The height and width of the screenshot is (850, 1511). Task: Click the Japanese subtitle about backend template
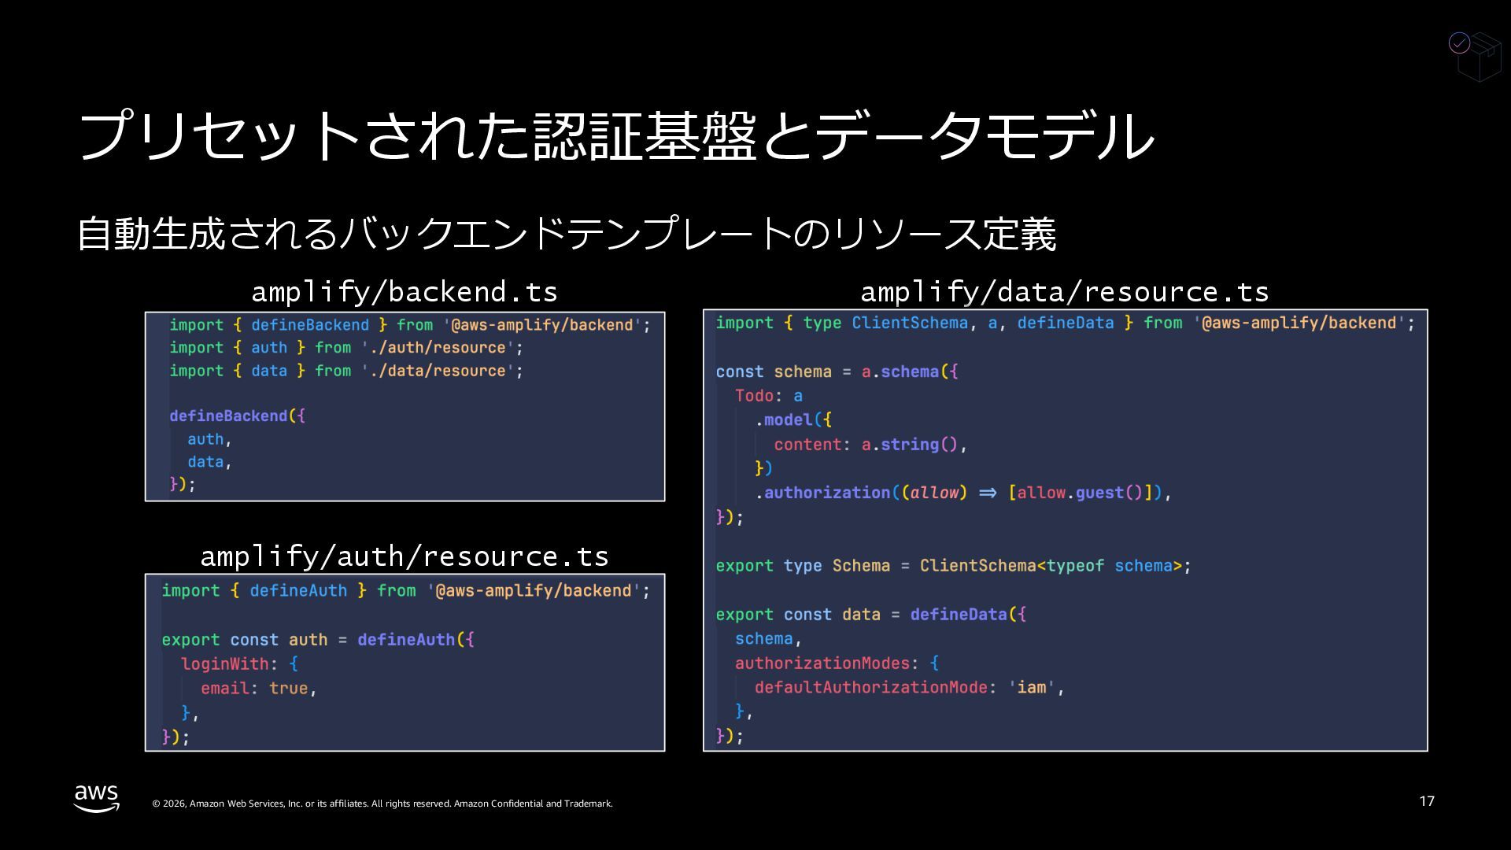(x=567, y=234)
